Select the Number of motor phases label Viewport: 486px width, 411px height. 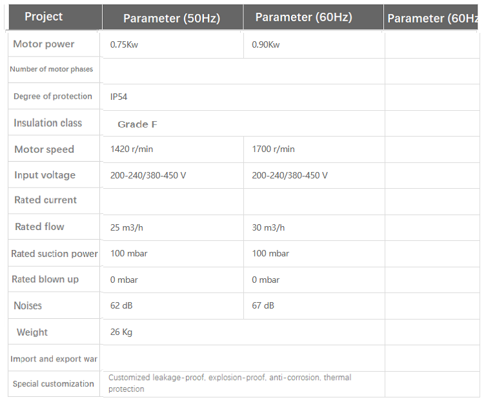[52, 70]
